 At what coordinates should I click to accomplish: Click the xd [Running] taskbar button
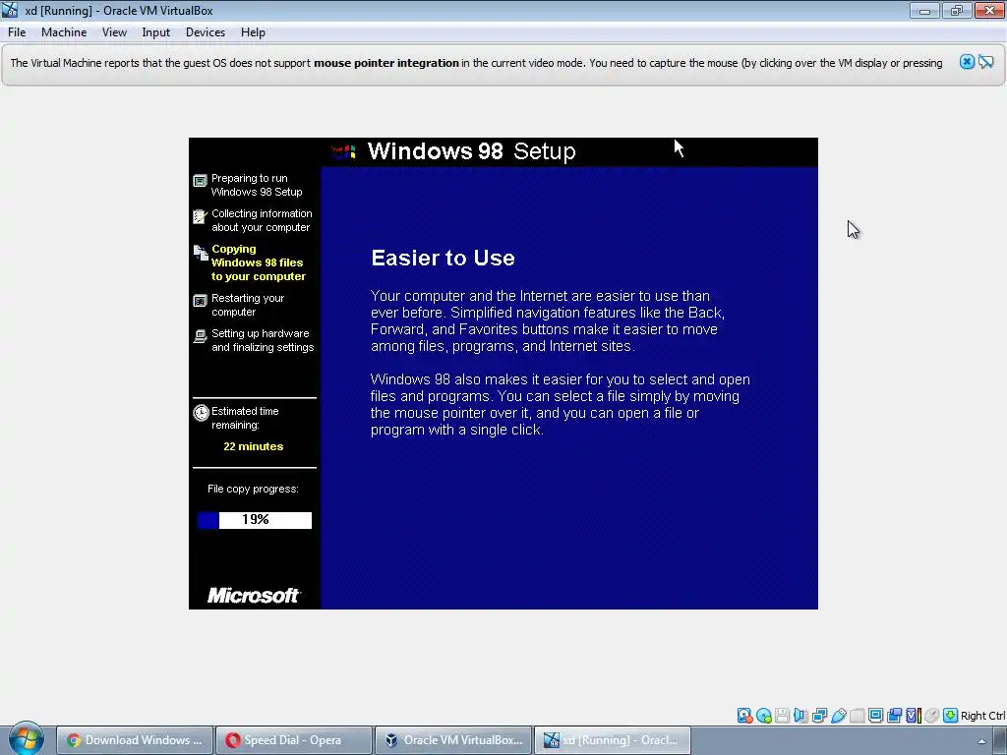tap(613, 740)
